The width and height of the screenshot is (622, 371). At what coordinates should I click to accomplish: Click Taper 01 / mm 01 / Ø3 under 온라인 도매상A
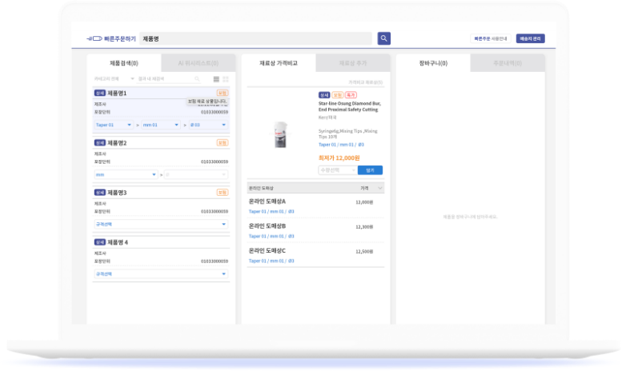[x=271, y=212]
